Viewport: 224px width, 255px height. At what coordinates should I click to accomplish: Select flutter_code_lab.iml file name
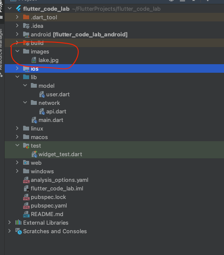57,189
